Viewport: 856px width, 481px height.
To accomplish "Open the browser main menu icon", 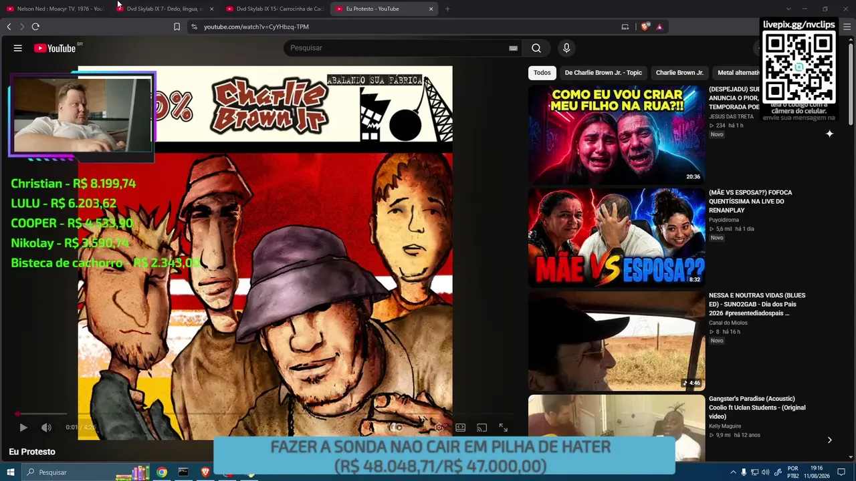I will tap(847, 27).
